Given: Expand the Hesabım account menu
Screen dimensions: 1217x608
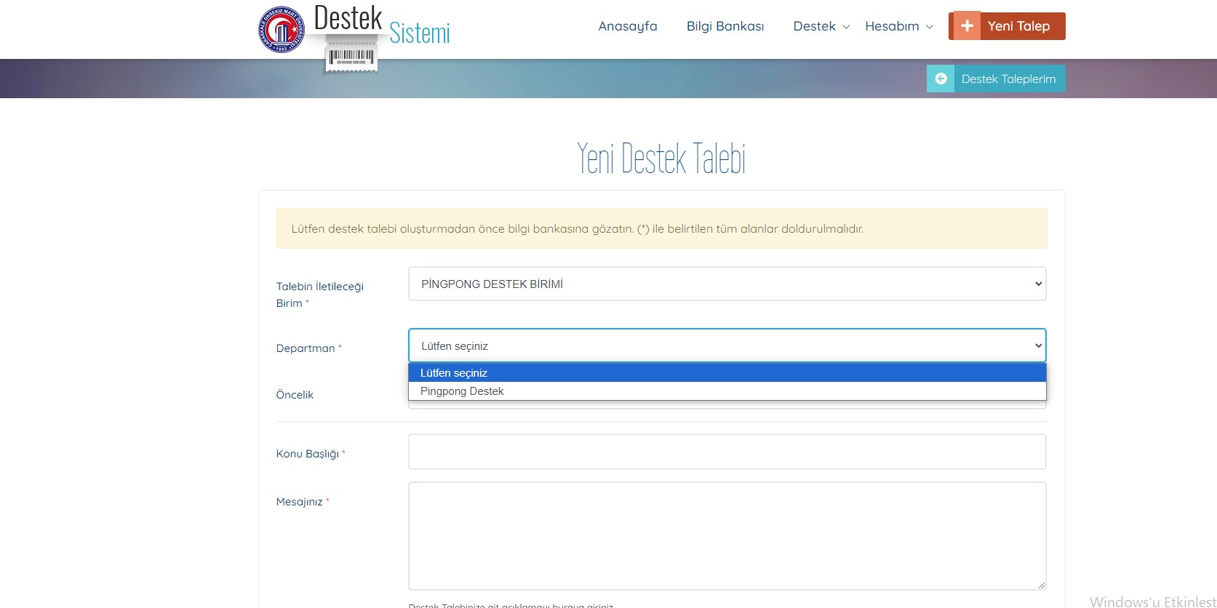Looking at the screenshot, I should pyautogui.click(x=899, y=26).
